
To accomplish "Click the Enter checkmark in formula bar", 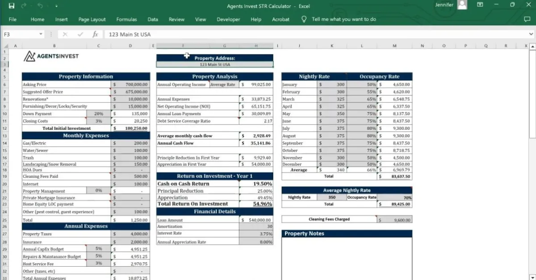I will 80,34.
